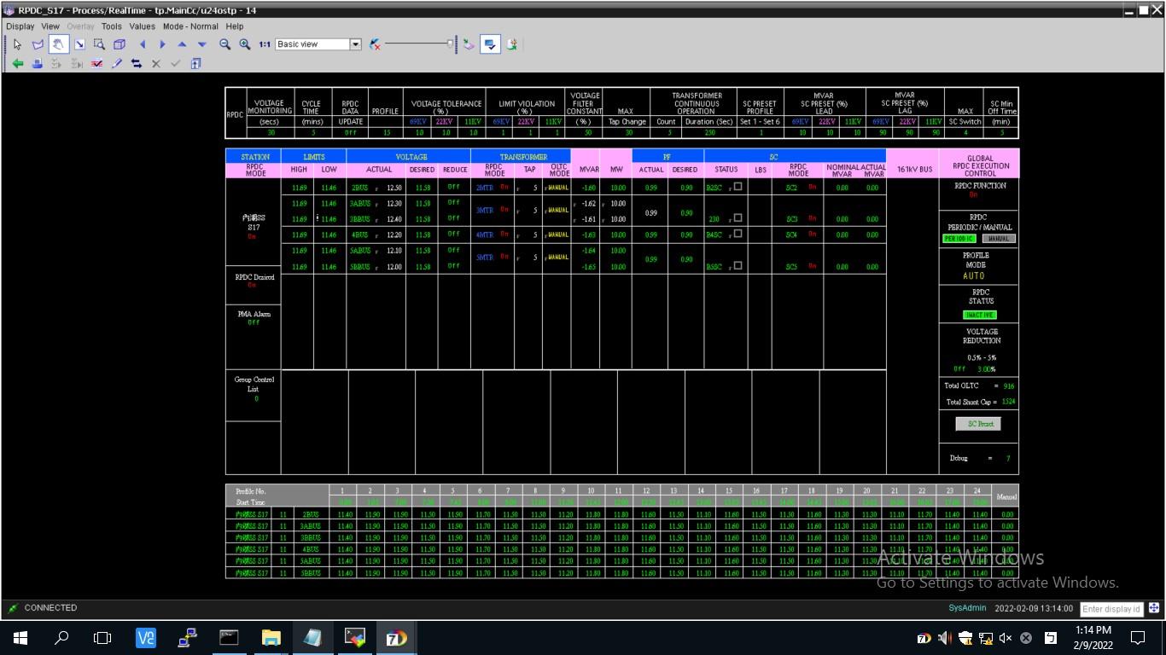Click the SC Preset button
This screenshot has height=655, width=1166.
[978, 424]
